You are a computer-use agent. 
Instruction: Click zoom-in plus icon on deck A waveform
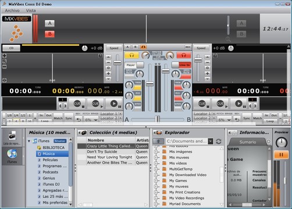pos(5,56)
